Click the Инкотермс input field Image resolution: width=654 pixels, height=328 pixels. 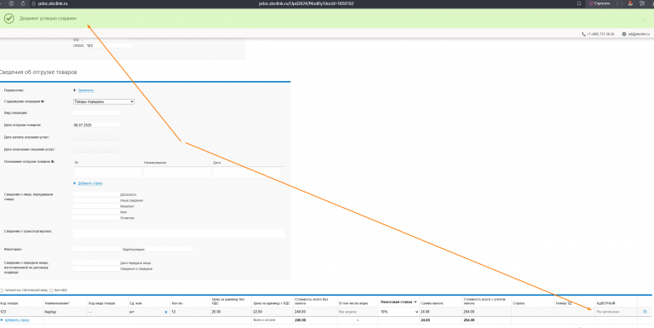96,249
